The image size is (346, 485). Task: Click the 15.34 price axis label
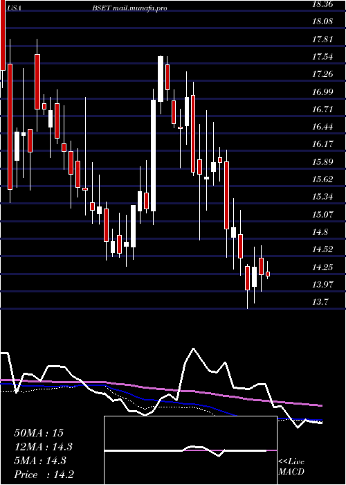323,197
